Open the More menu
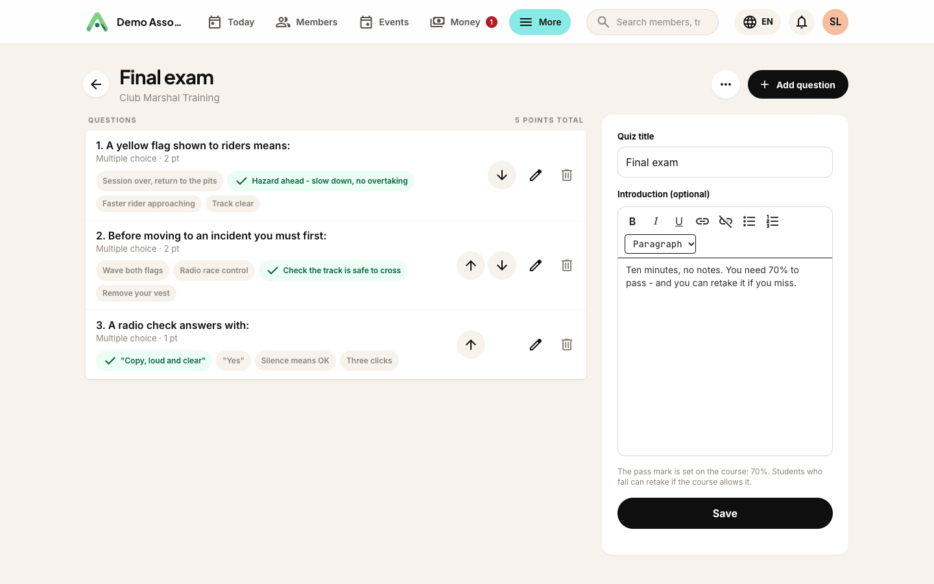This screenshot has width=934, height=584. click(540, 22)
